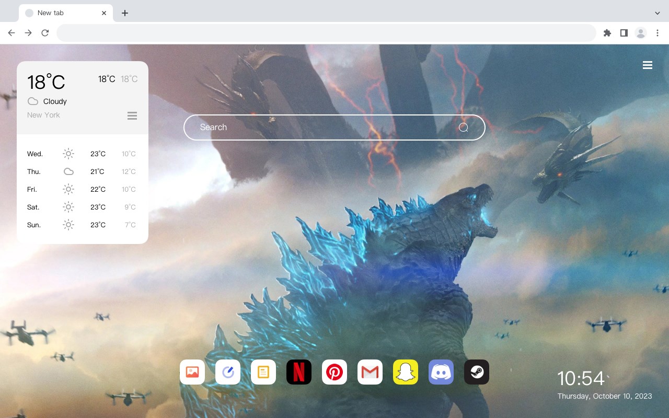The height and width of the screenshot is (418, 669).
Task: Open Discord shortcut icon
Action: (x=441, y=372)
